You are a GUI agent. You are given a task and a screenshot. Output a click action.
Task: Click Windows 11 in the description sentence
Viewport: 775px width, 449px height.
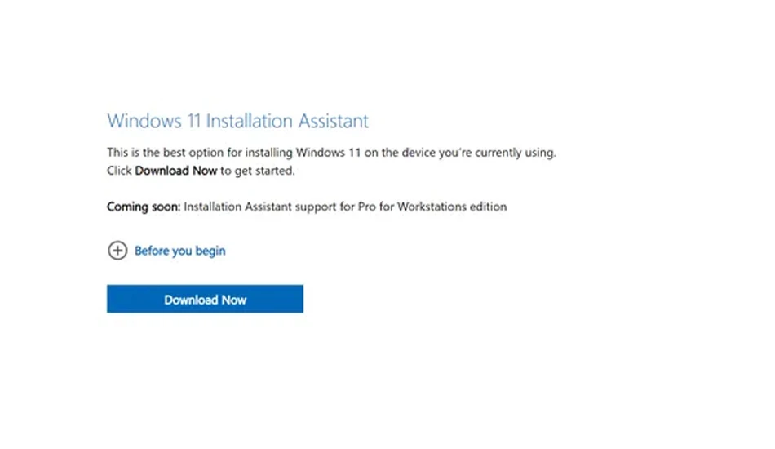328,153
